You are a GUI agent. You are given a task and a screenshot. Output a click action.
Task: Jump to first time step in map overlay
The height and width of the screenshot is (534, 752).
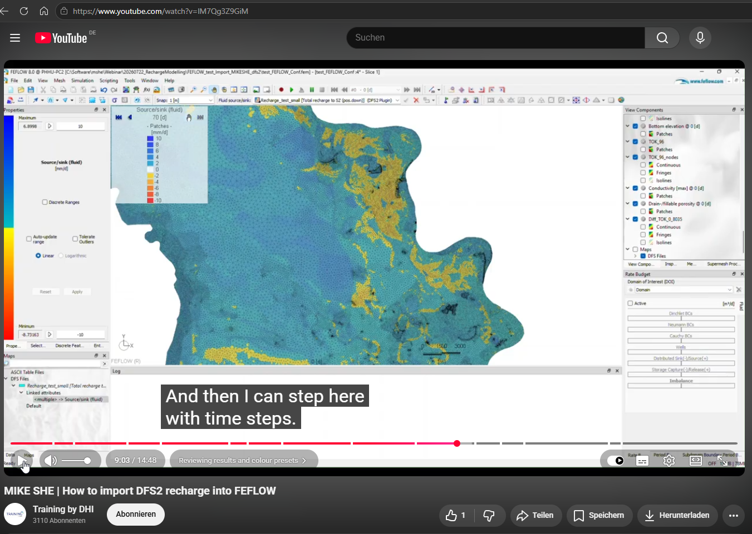[x=119, y=117]
